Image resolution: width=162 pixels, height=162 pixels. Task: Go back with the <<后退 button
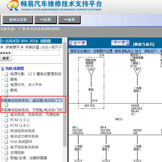46,20
